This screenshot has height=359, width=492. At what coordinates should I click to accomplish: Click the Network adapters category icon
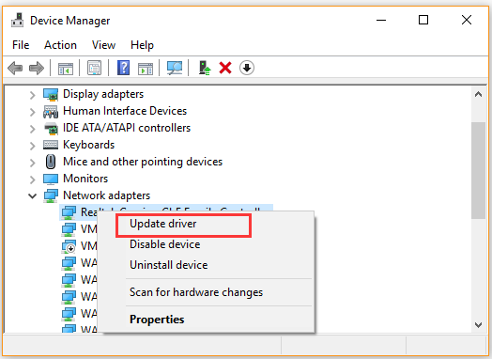[51, 195]
